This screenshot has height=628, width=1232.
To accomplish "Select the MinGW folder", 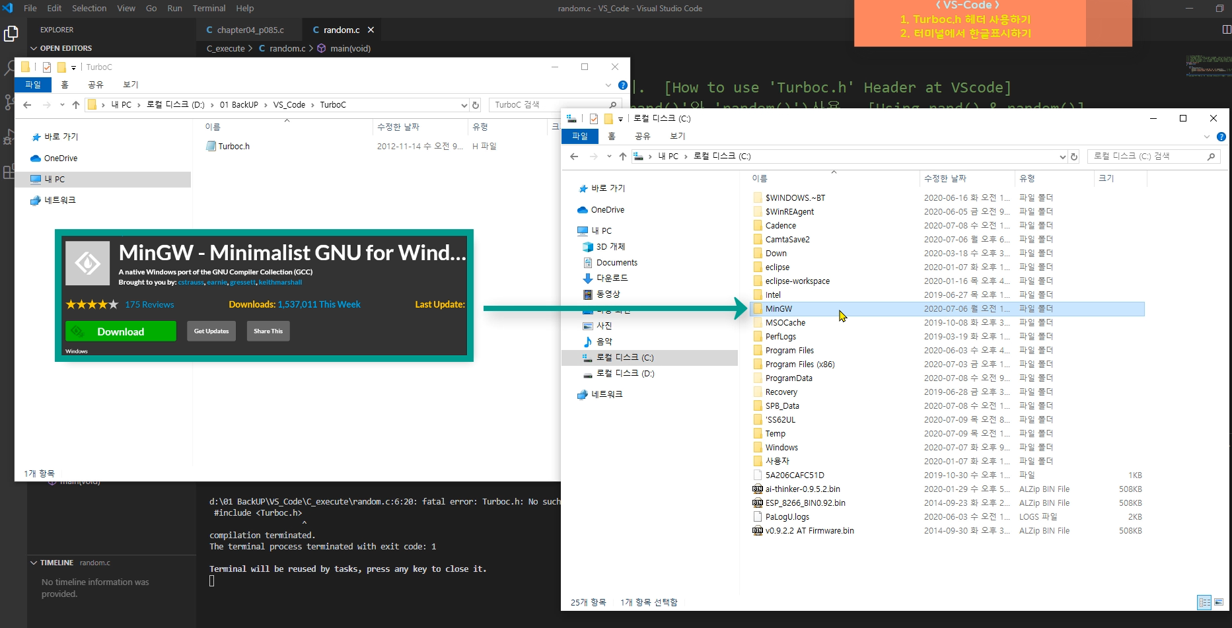I will pos(947,308).
